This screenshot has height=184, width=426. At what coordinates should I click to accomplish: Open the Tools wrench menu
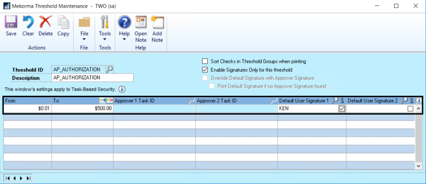105,28
